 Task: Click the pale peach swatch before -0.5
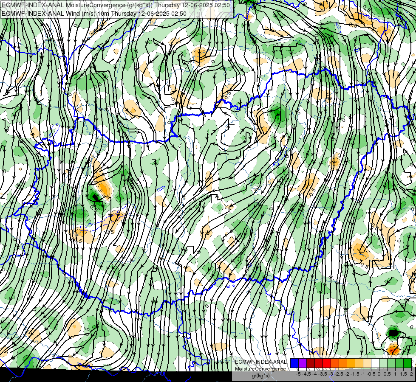[x=367, y=363]
